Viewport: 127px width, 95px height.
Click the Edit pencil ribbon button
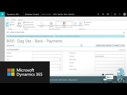pos(7,24)
